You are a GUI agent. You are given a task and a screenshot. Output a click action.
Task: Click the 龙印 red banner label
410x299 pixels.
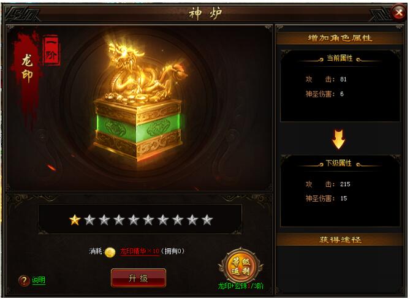tap(27, 69)
